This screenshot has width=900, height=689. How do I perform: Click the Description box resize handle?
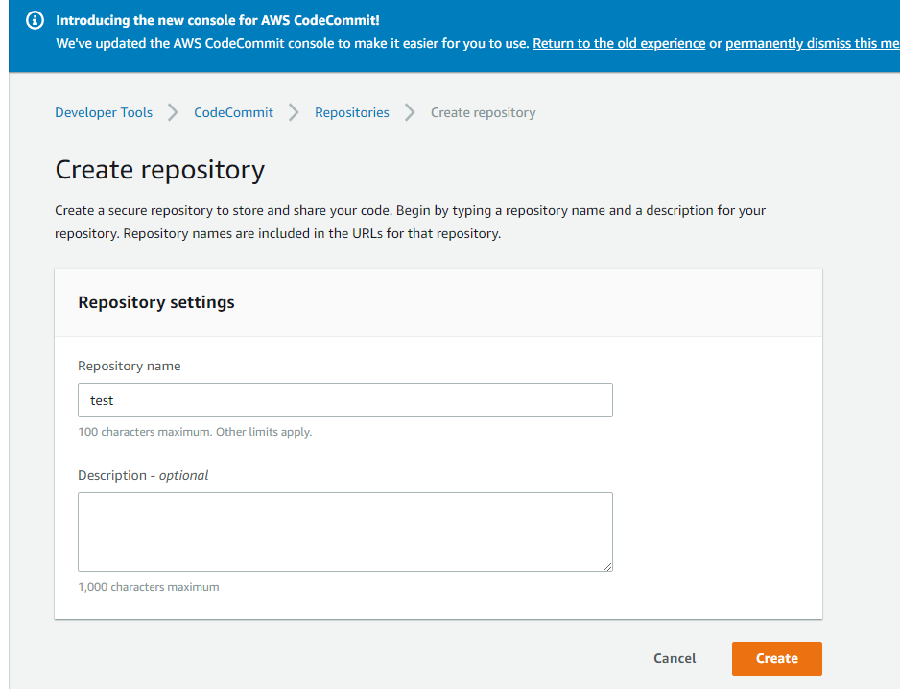607,567
